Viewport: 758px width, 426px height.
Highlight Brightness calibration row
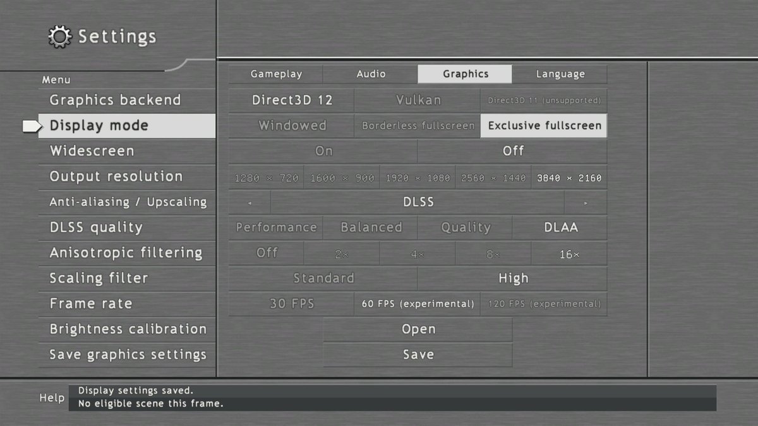tap(127, 329)
